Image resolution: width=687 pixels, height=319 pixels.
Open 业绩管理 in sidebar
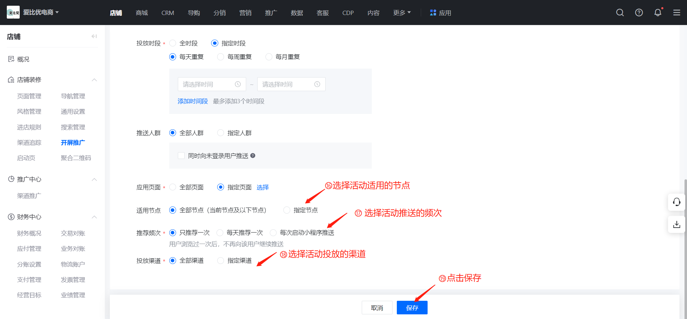tap(73, 295)
